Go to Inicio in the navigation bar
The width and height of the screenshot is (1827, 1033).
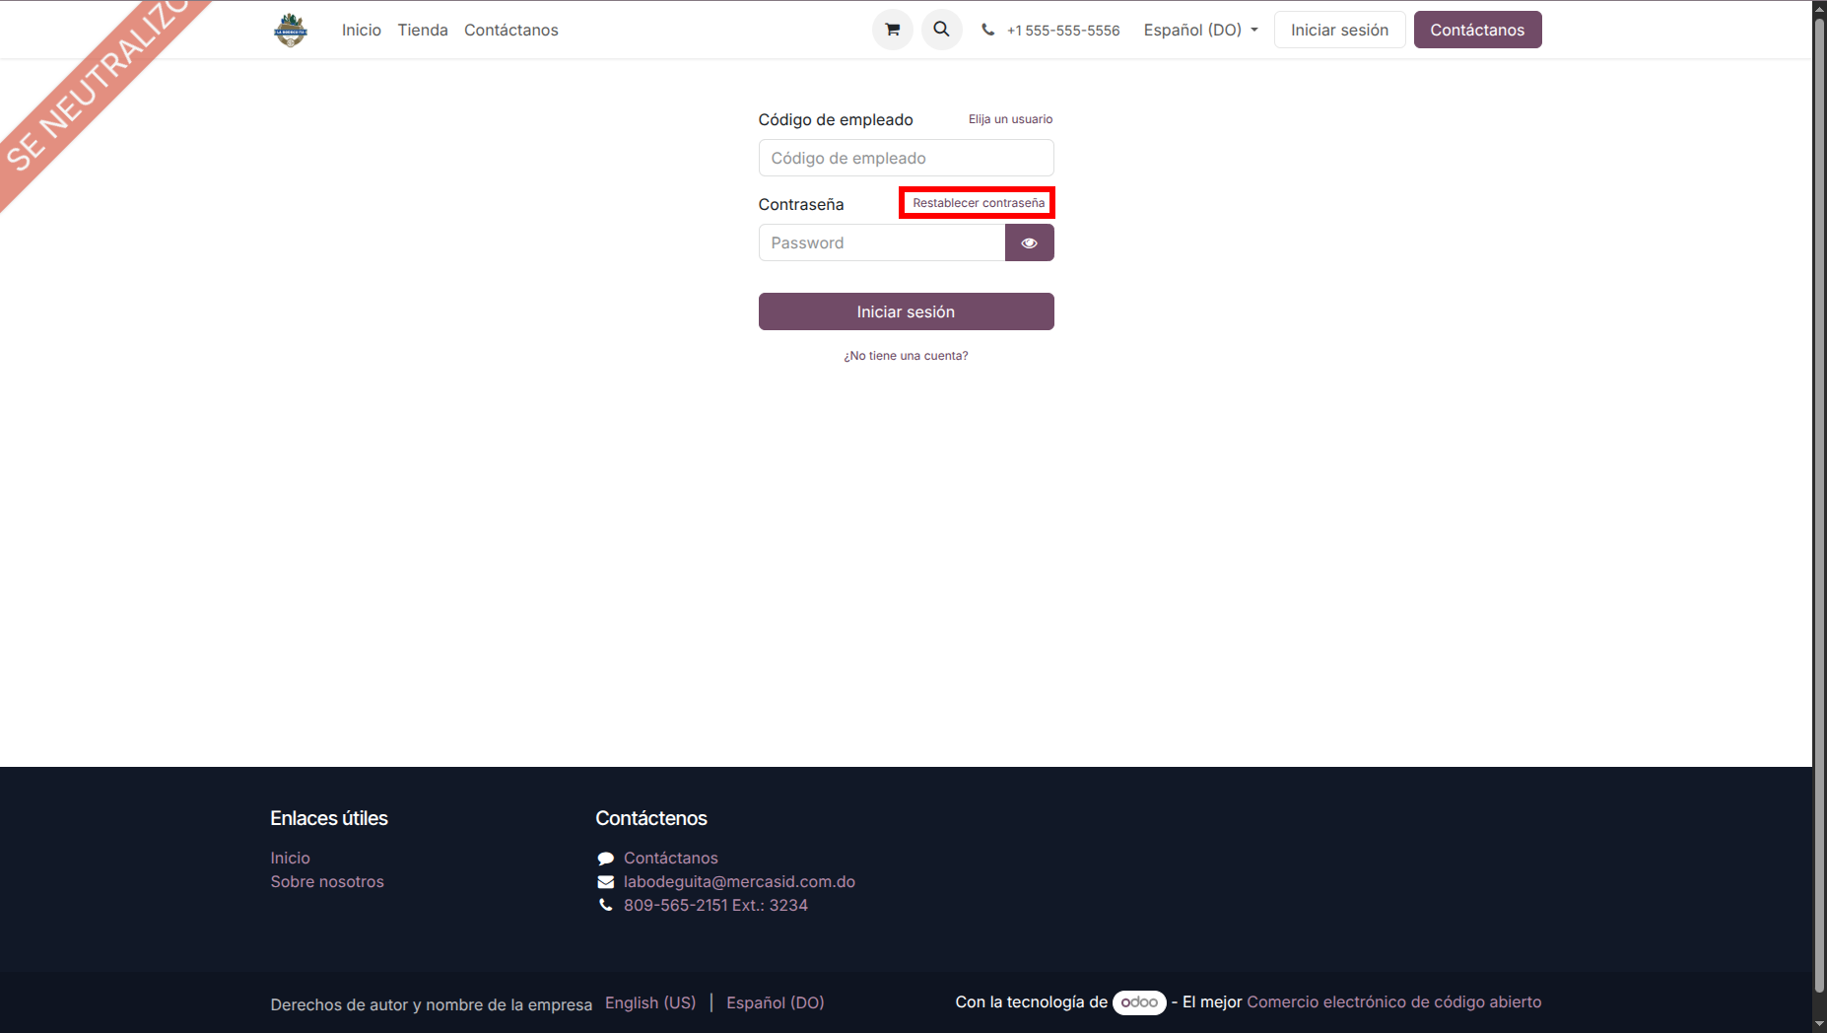pos(362,31)
